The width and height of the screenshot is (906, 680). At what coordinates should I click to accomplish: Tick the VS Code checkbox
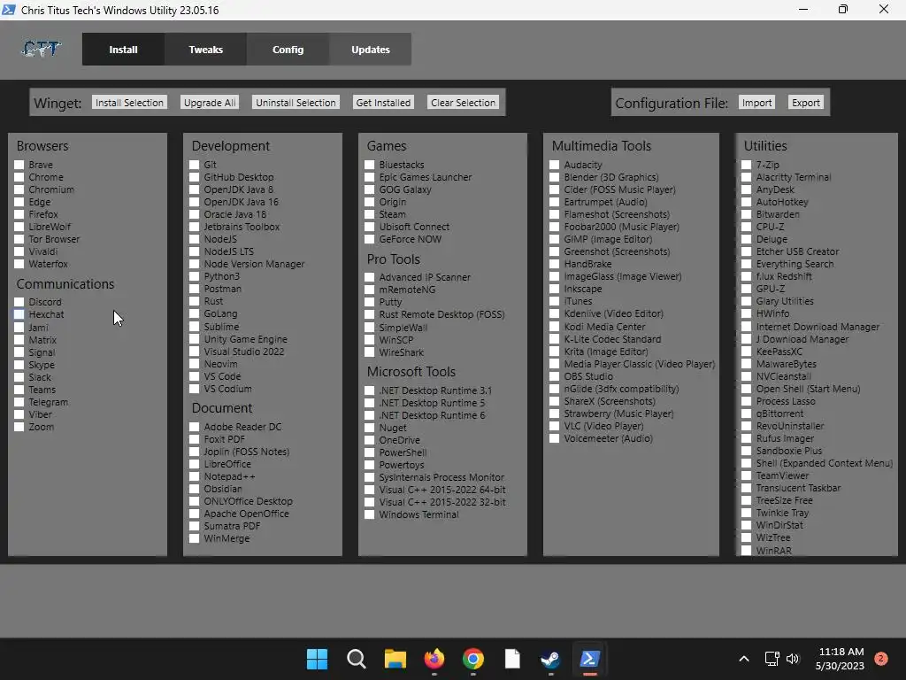coord(194,376)
